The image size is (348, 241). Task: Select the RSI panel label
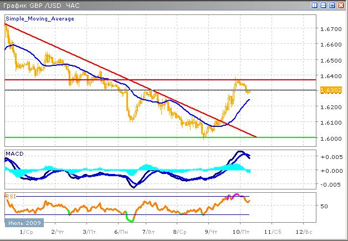[x=10, y=196]
